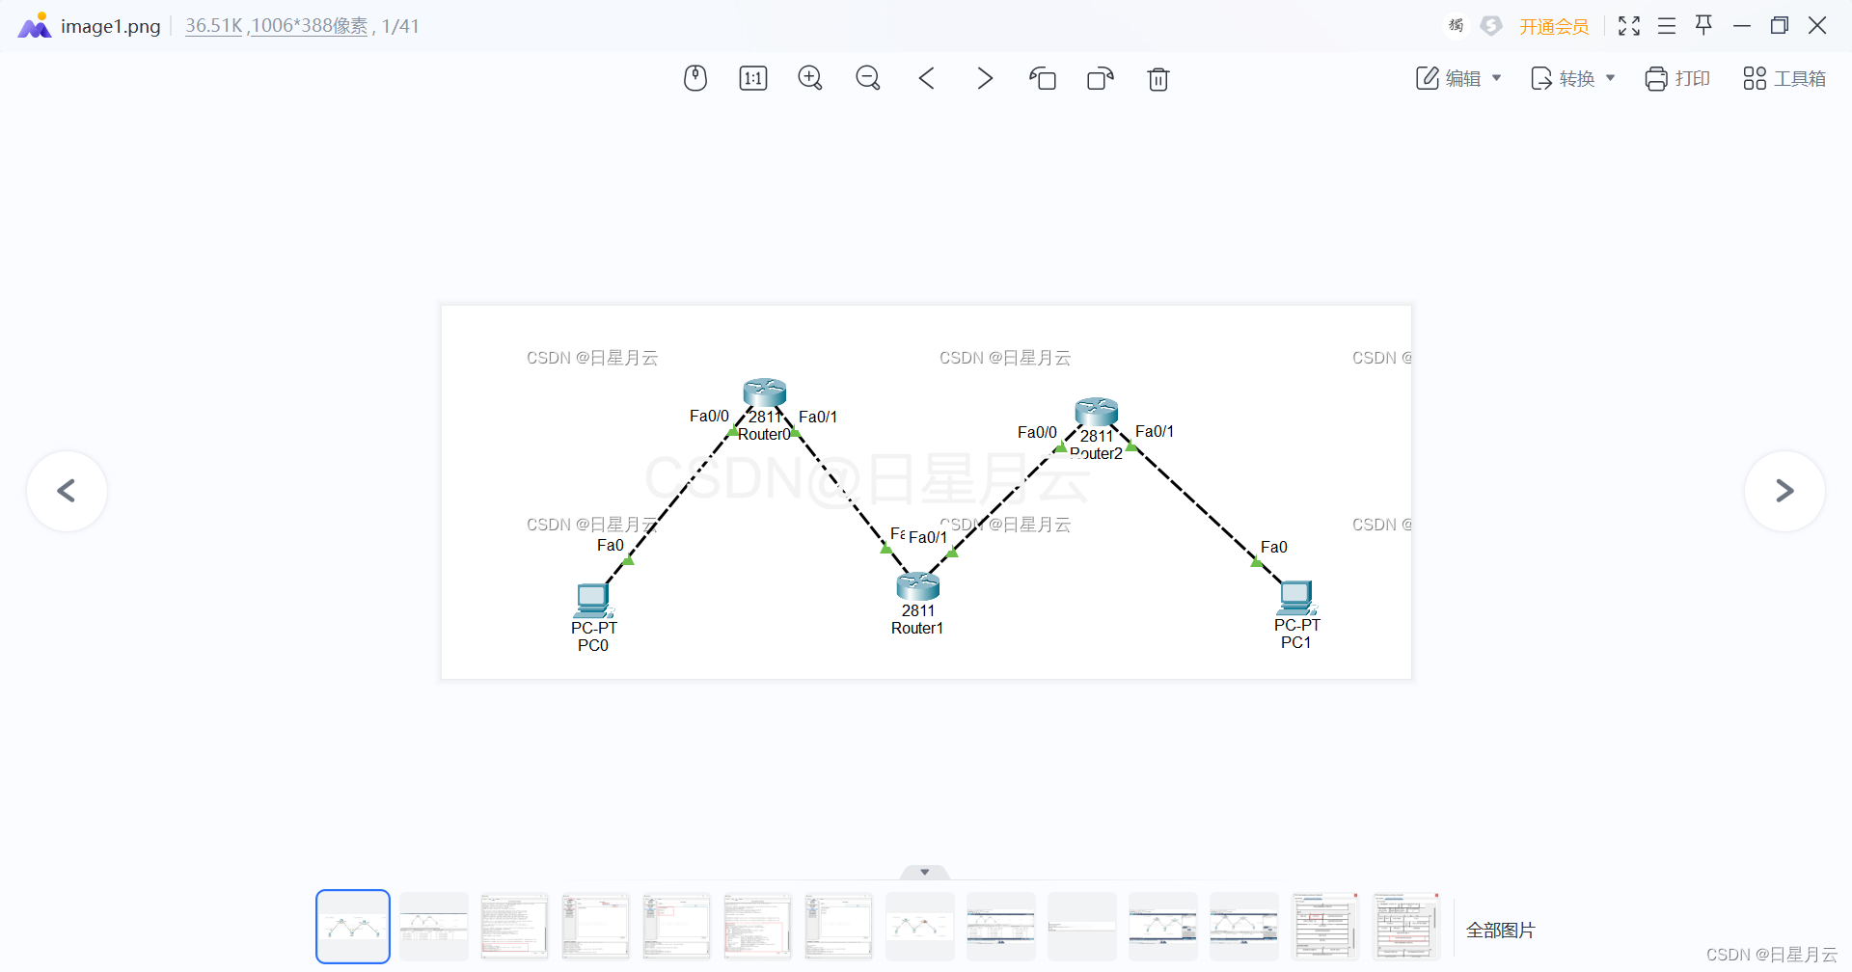Restore down the viewer window
This screenshot has height=972, width=1852.
[1780, 26]
